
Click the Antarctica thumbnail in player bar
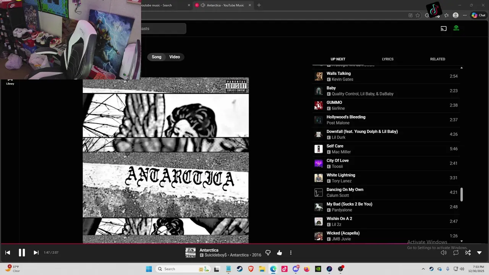190,252
